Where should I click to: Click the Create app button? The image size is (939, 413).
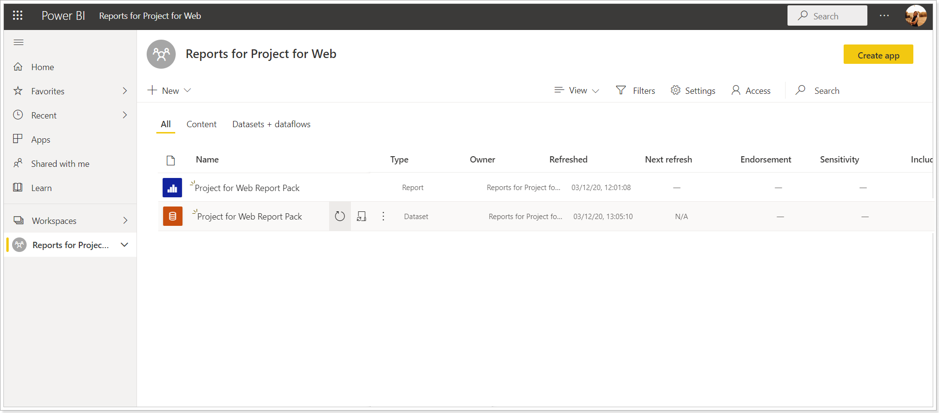878,55
